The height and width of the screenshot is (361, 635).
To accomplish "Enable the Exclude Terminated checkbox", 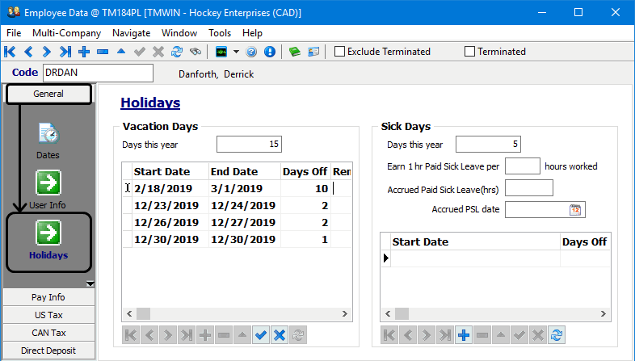I will click(340, 52).
